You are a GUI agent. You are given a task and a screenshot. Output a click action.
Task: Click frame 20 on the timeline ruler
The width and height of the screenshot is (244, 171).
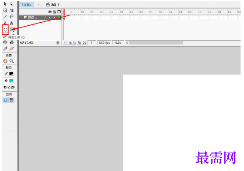coord(102,12)
